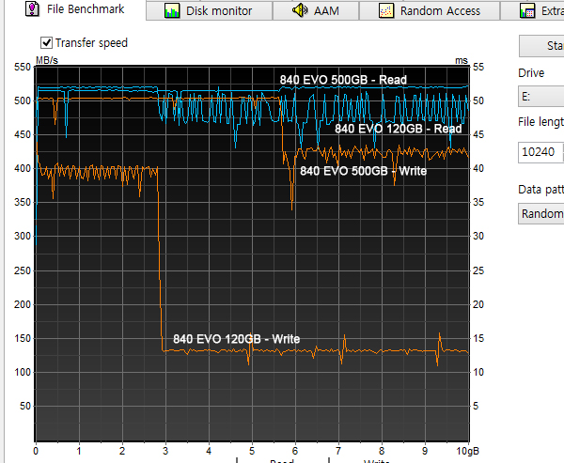Click the lightbulb icon on File Benchmark tab
The height and width of the screenshot is (463, 564).
pos(30,9)
